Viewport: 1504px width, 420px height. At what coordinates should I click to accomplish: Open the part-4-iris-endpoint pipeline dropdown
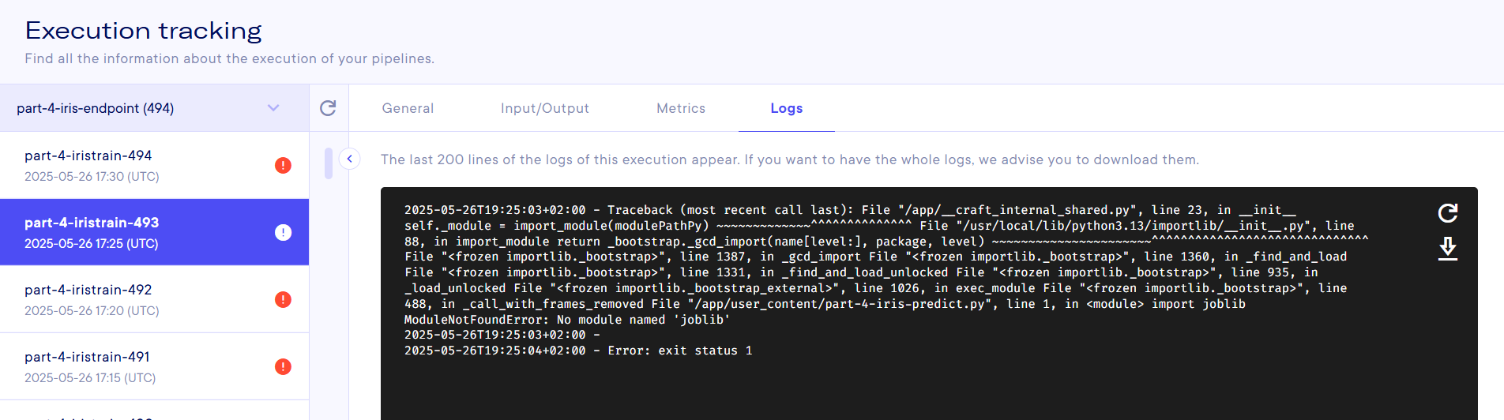click(x=155, y=108)
